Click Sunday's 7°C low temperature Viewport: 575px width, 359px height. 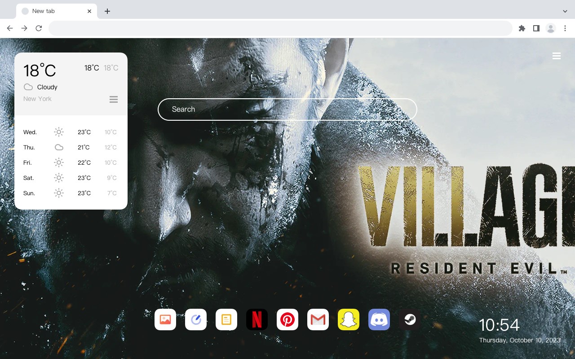112,193
